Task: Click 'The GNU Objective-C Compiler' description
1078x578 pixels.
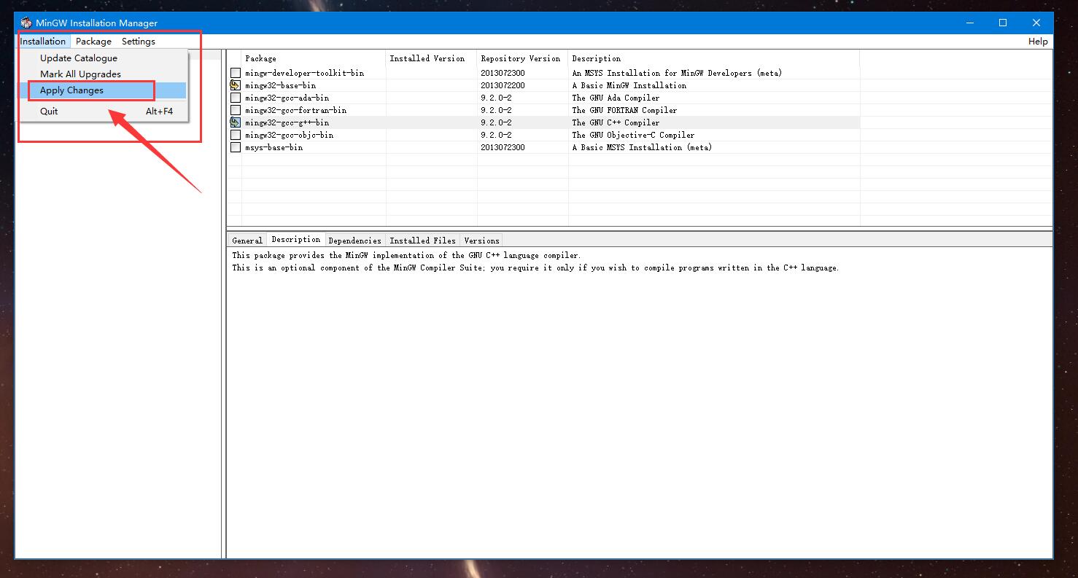Action: point(634,135)
